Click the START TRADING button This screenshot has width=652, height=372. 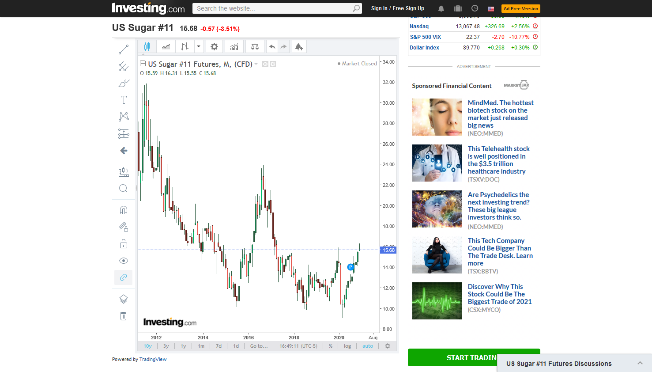(x=474, y=357)
